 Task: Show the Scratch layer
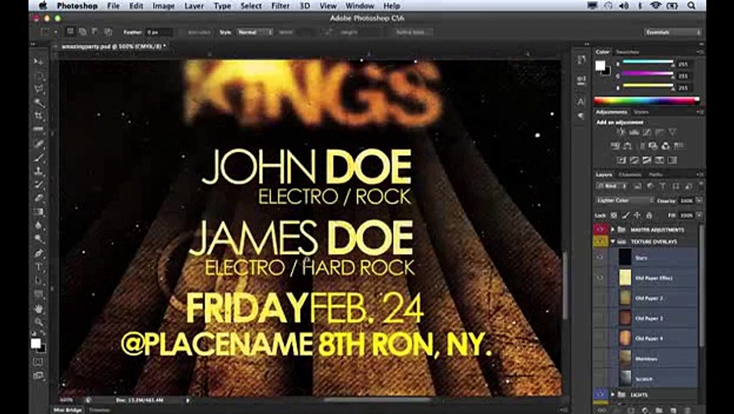601,378
